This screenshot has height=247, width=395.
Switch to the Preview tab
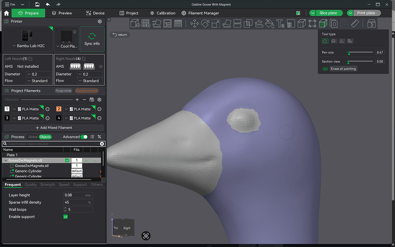click(x=62, y=13)
